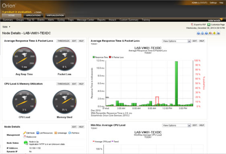Click the yellow diamond sign toolbar icon

(x=214, y=33)
